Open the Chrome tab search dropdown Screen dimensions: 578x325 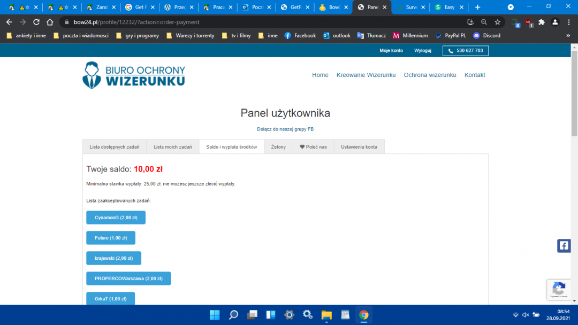511,7
